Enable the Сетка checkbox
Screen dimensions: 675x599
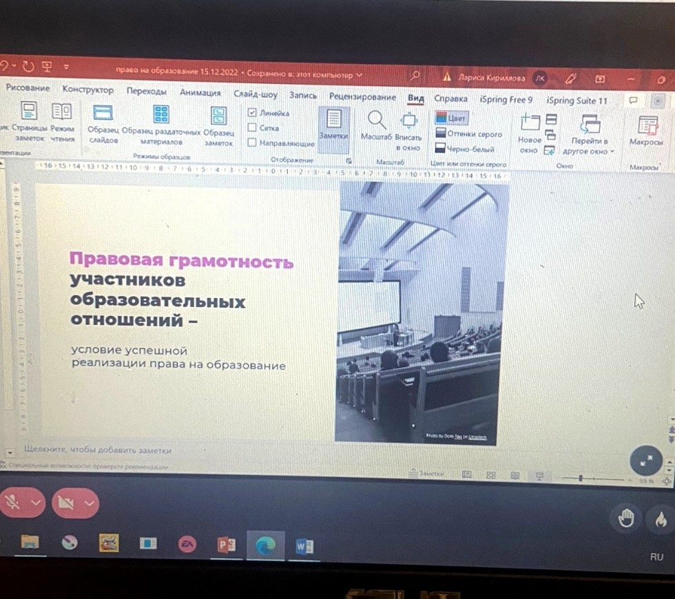click(x=253, y=129)
